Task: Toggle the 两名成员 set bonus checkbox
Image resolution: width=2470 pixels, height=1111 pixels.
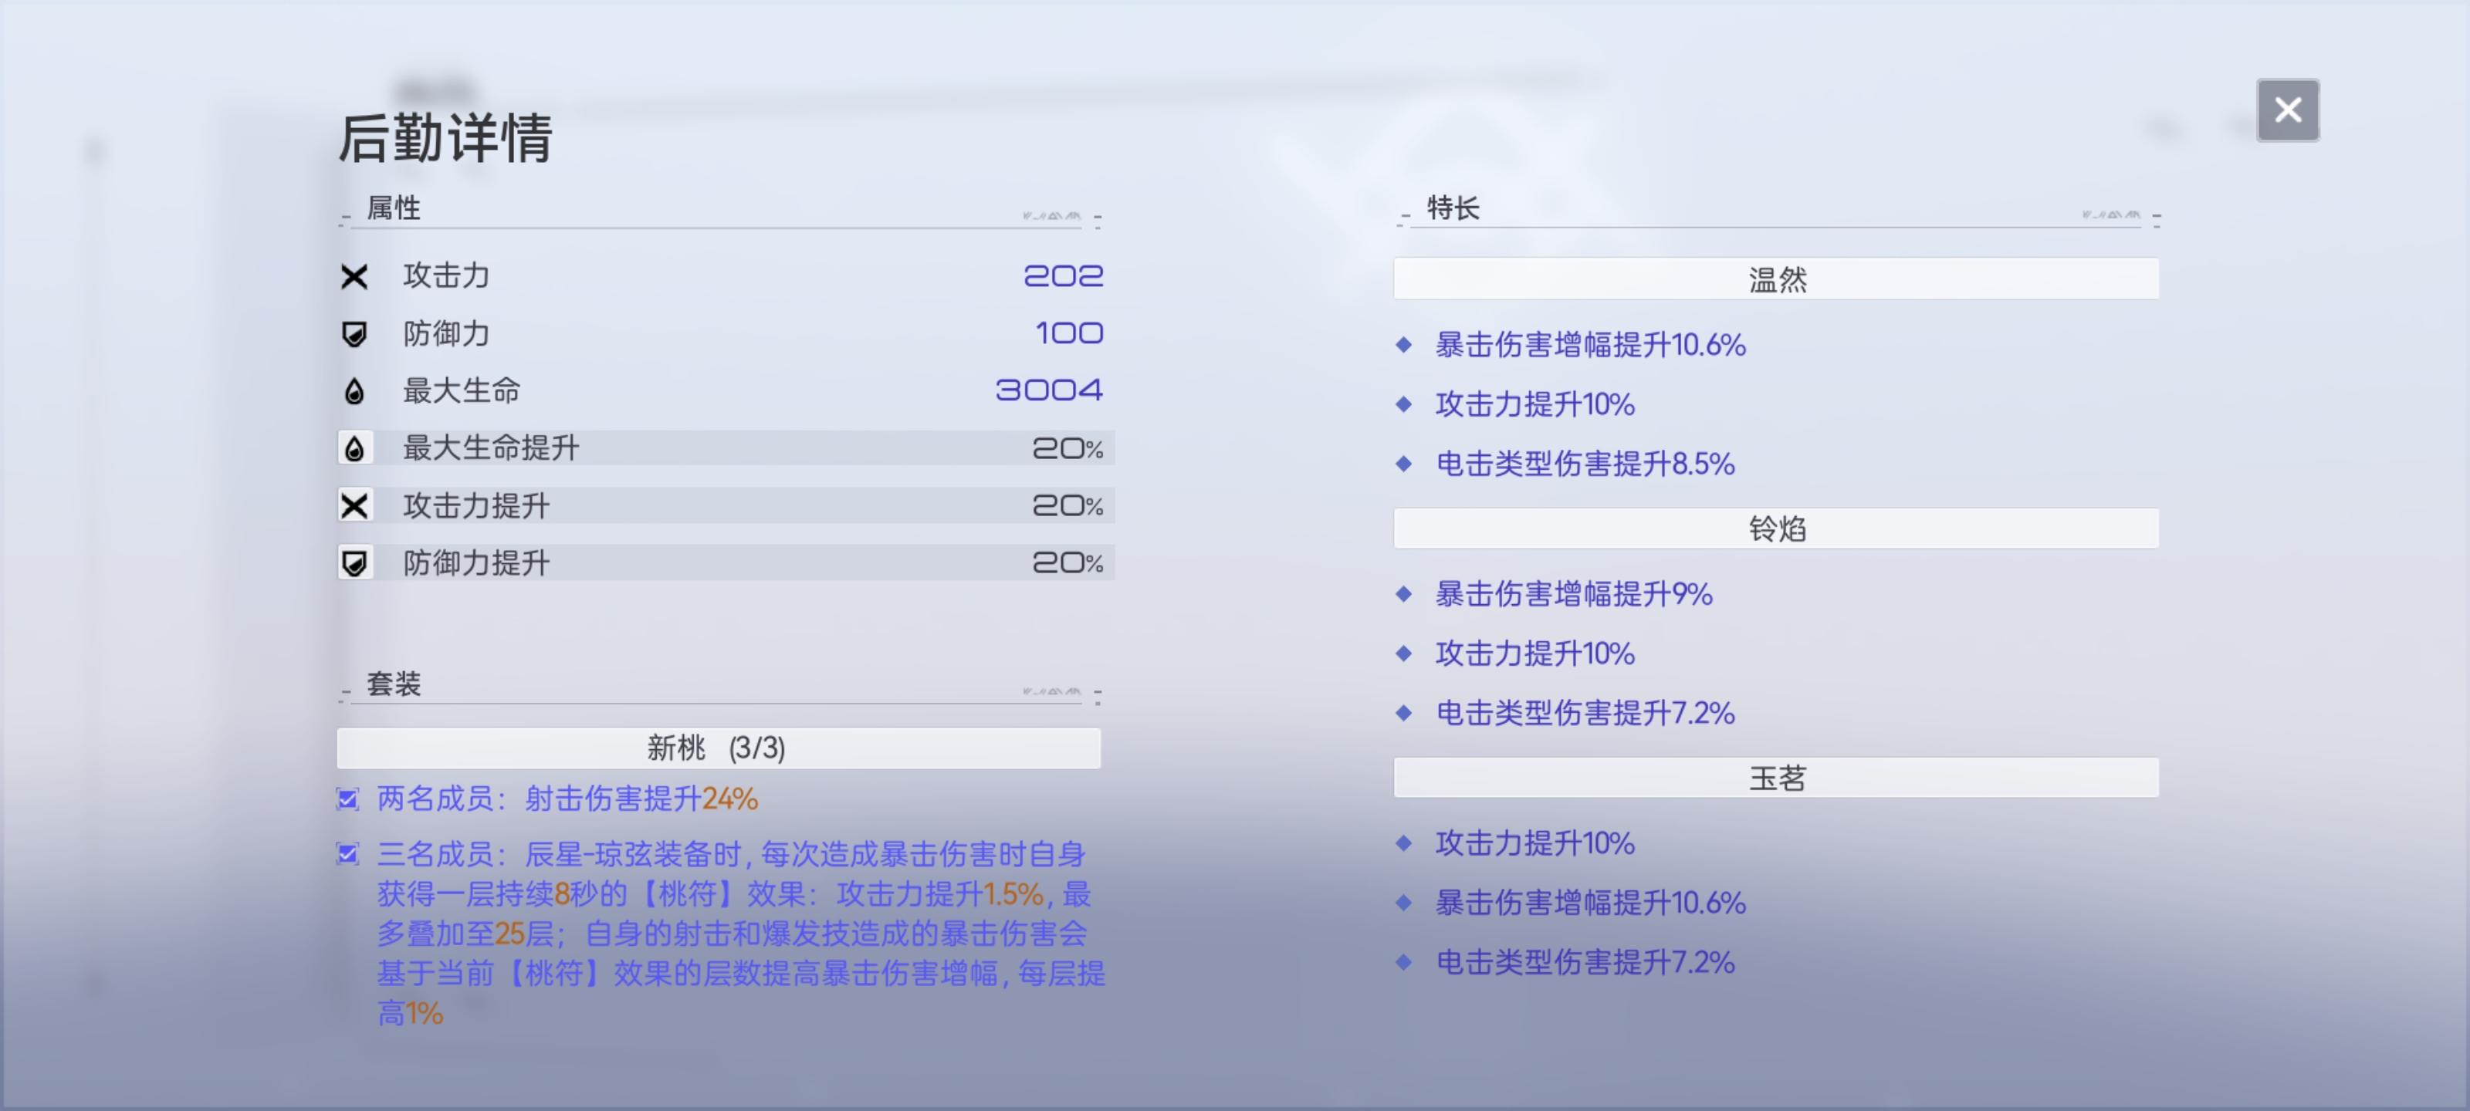Action: tap(348, 799)
